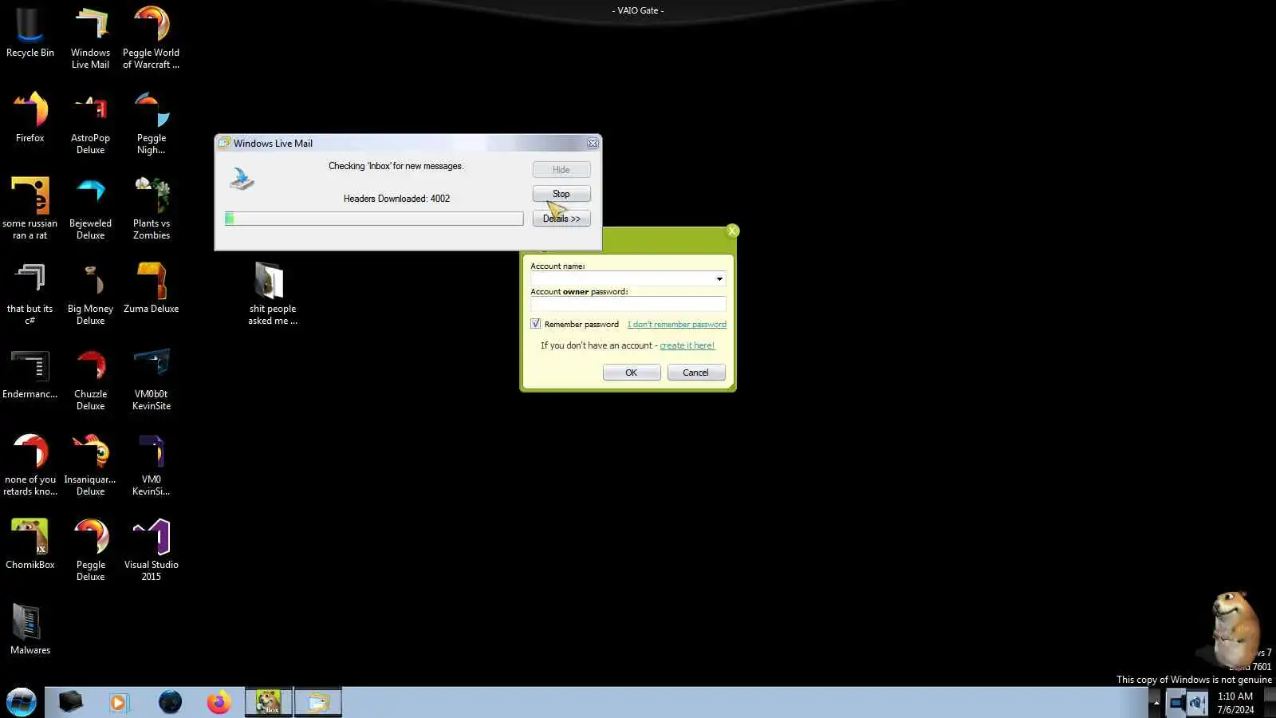Close the Windows Live Mail progress dialog
The width and height of the screenshot is (1276, 718).
[593, 144]
